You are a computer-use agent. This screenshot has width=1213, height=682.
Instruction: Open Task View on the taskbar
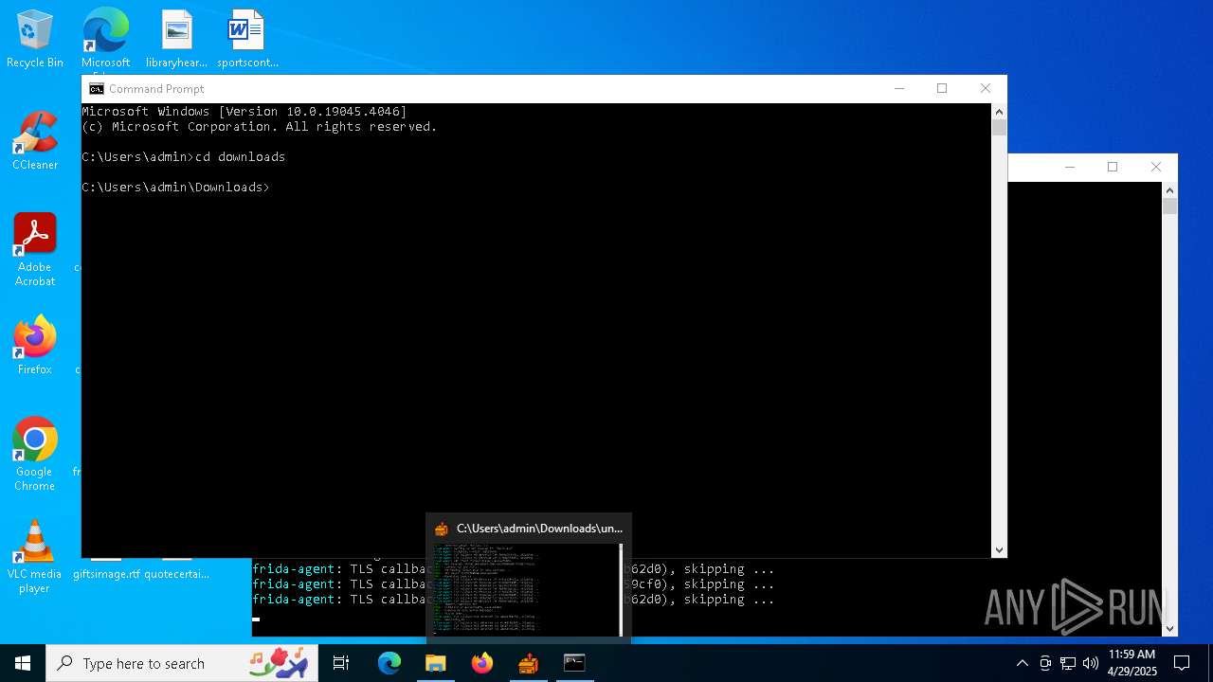click(341, 663)
